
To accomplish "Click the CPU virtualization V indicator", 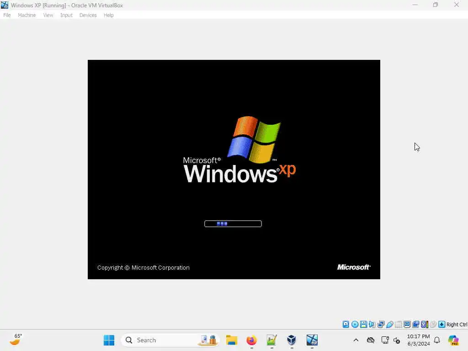I will point(425,324).
